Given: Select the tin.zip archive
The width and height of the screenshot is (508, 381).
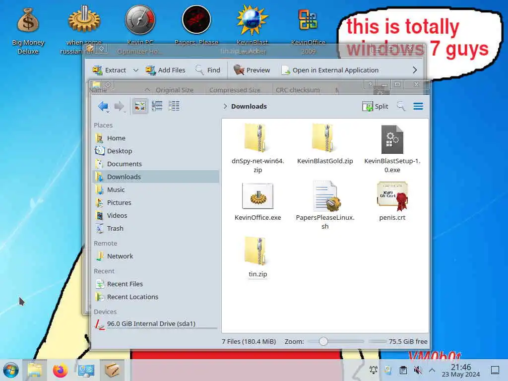Looking at the screenshot, I should point(257,257).
